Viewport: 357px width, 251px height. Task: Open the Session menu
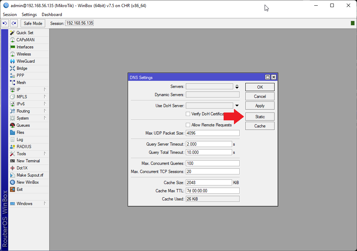(9, 15)
